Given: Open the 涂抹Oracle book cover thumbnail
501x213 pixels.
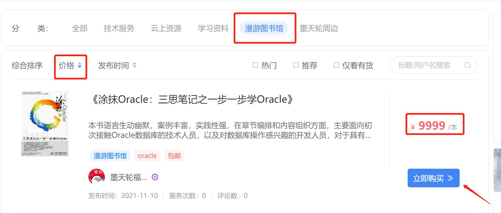Looking at the screenshot, I should coord(45,124).
